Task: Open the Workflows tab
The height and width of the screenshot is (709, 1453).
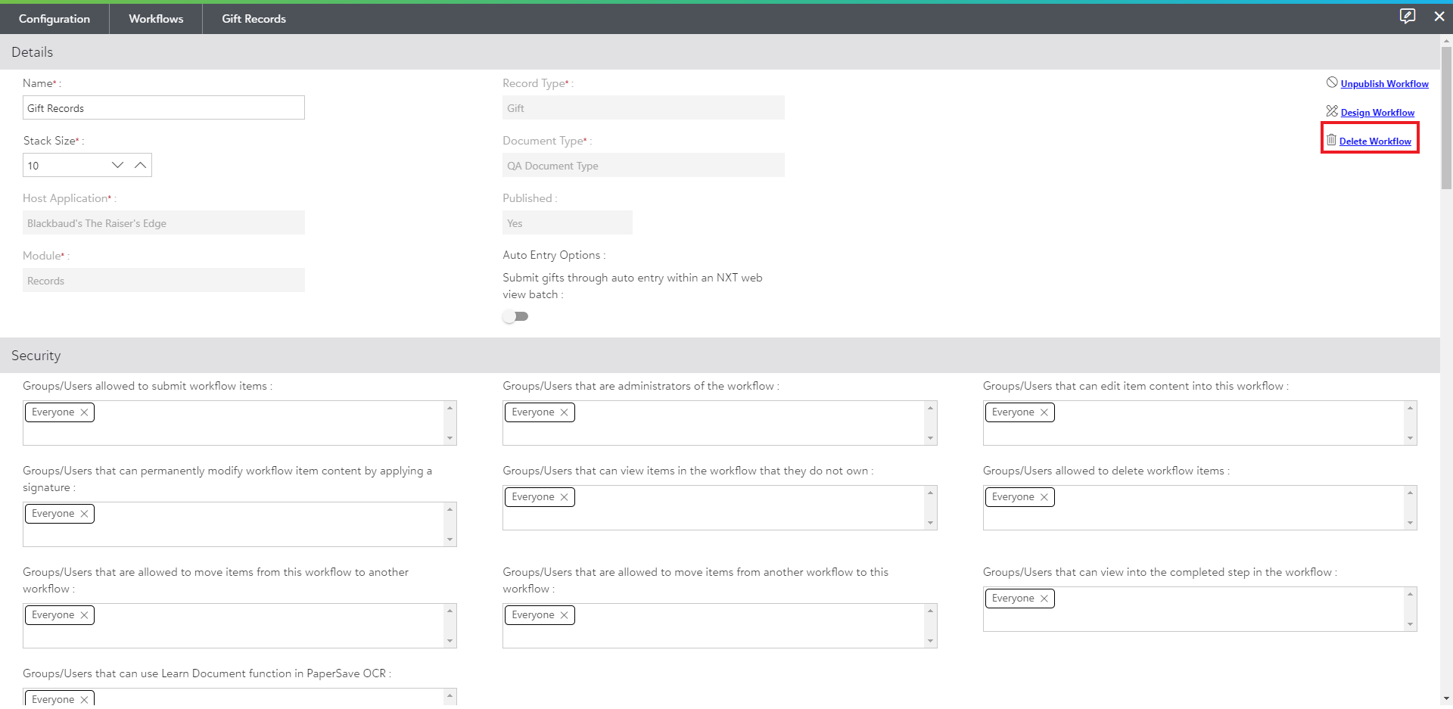Action: tap(156, 19)
